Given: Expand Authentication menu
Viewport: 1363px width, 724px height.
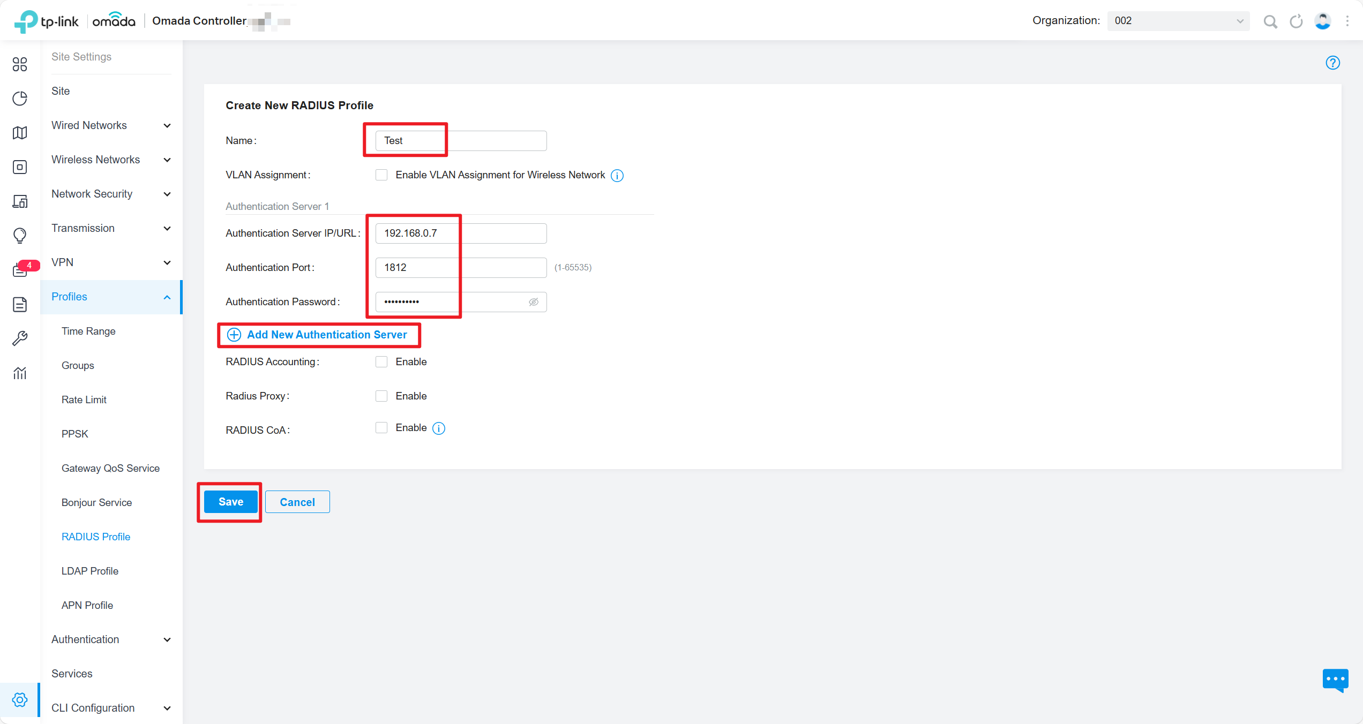Looking at the screenshot, I should (x=111, y=639).
